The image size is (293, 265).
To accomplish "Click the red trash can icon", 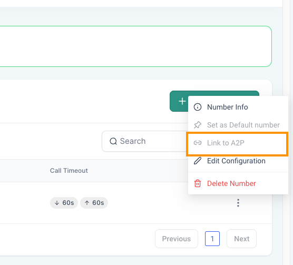I will pos(198,183).
